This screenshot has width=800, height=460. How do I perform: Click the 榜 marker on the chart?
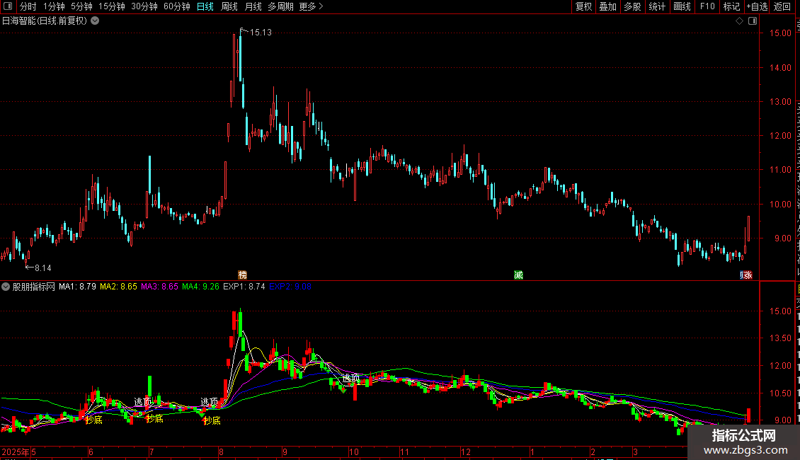coord(242,275)
